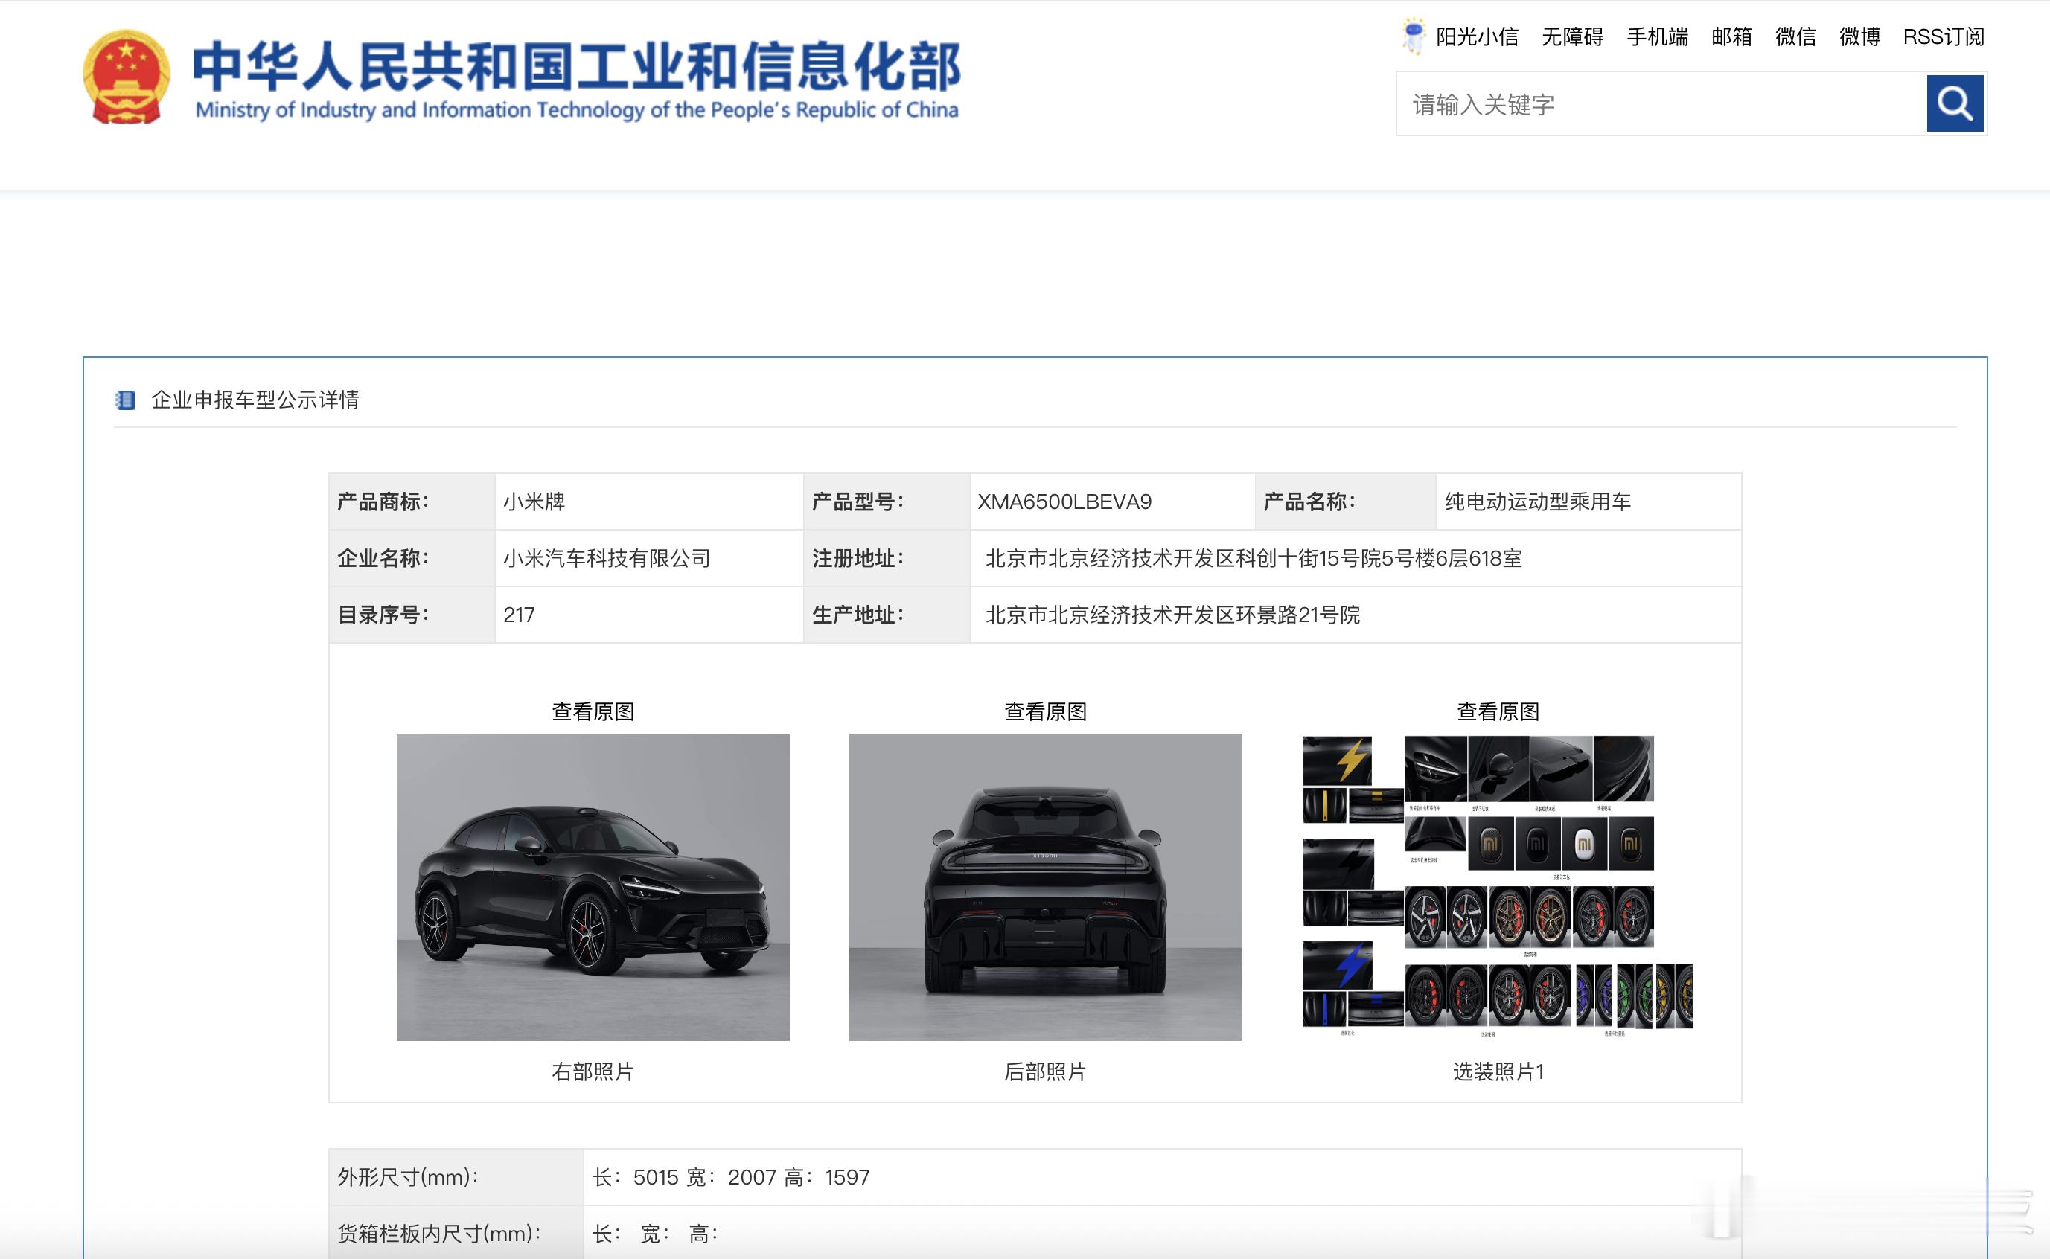The height and width of the screenshot is (1259, 2050).
Task: Click the 阳光小信 robot mascot icon
Action: (1413, 36)
